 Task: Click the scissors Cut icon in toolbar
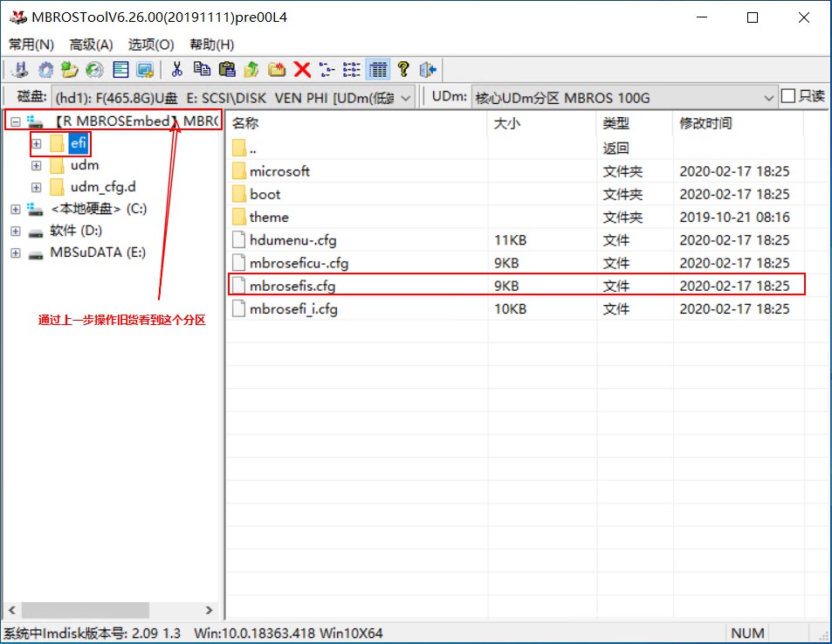point(177,70)
